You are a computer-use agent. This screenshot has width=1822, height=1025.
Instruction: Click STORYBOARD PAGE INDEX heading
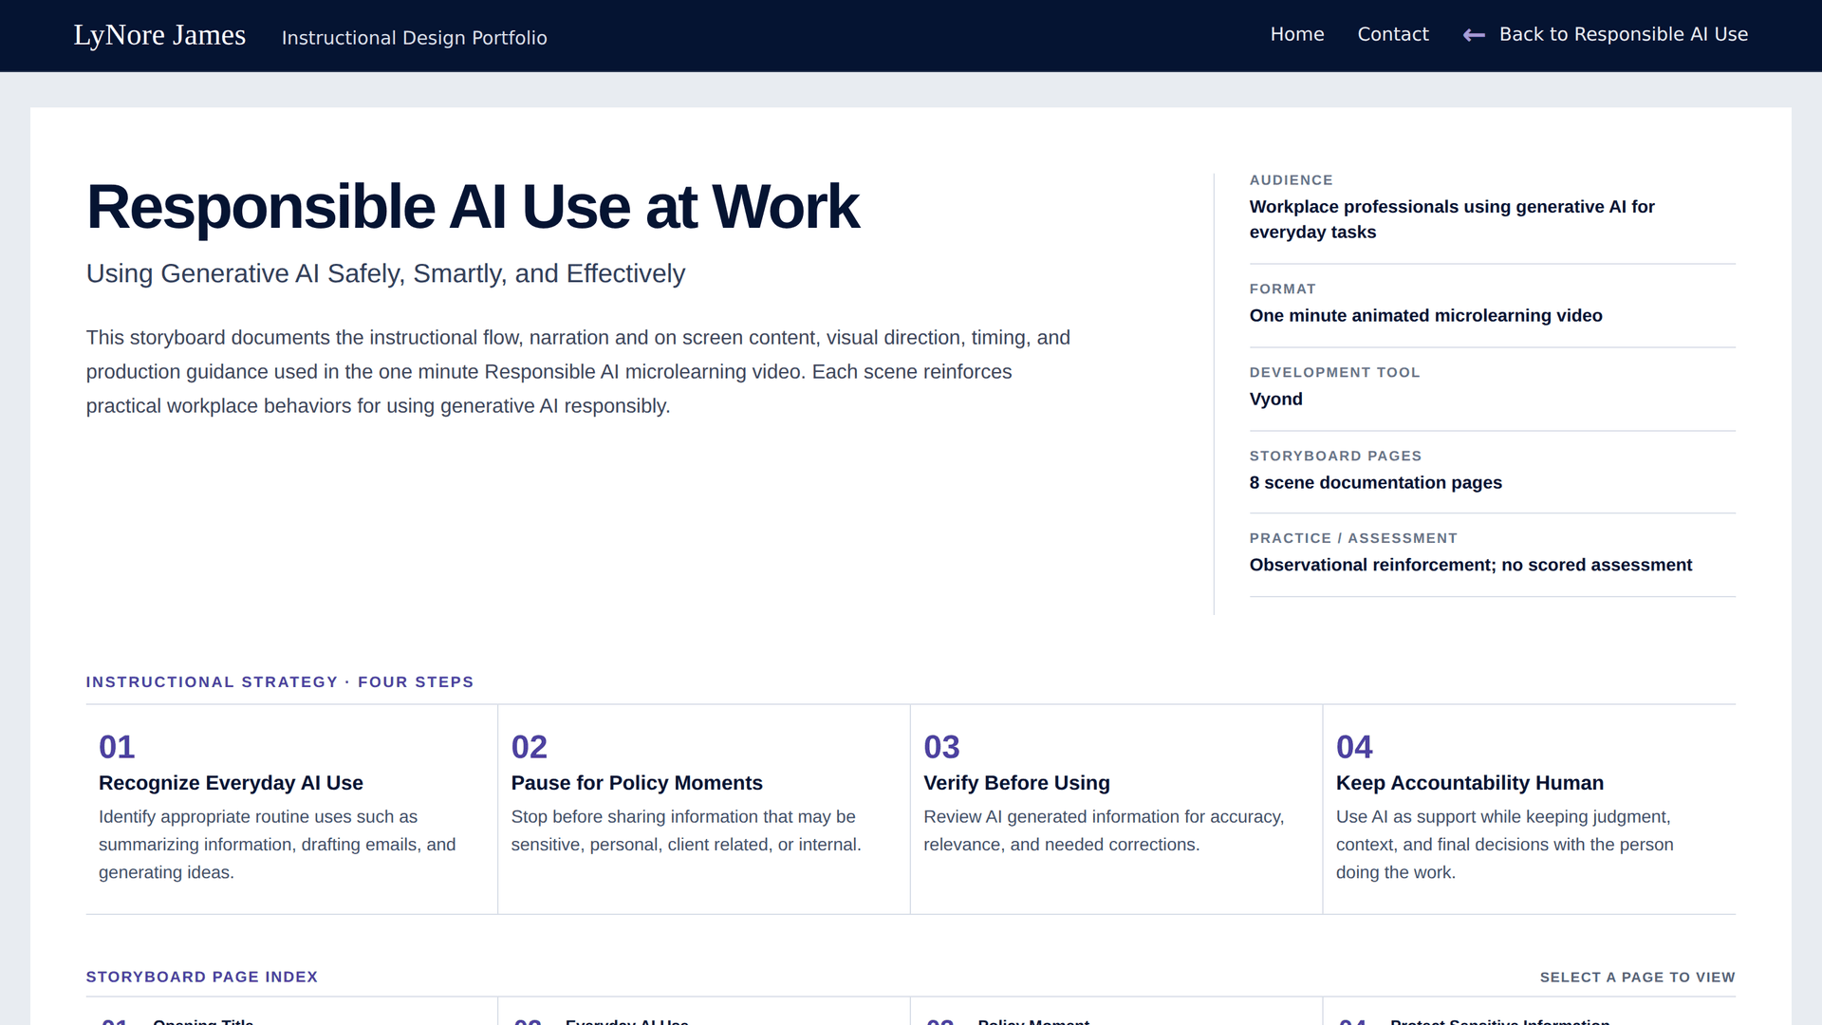point(202,978)
